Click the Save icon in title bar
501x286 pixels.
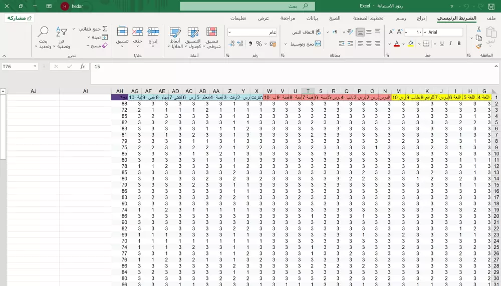click(491, 6)
